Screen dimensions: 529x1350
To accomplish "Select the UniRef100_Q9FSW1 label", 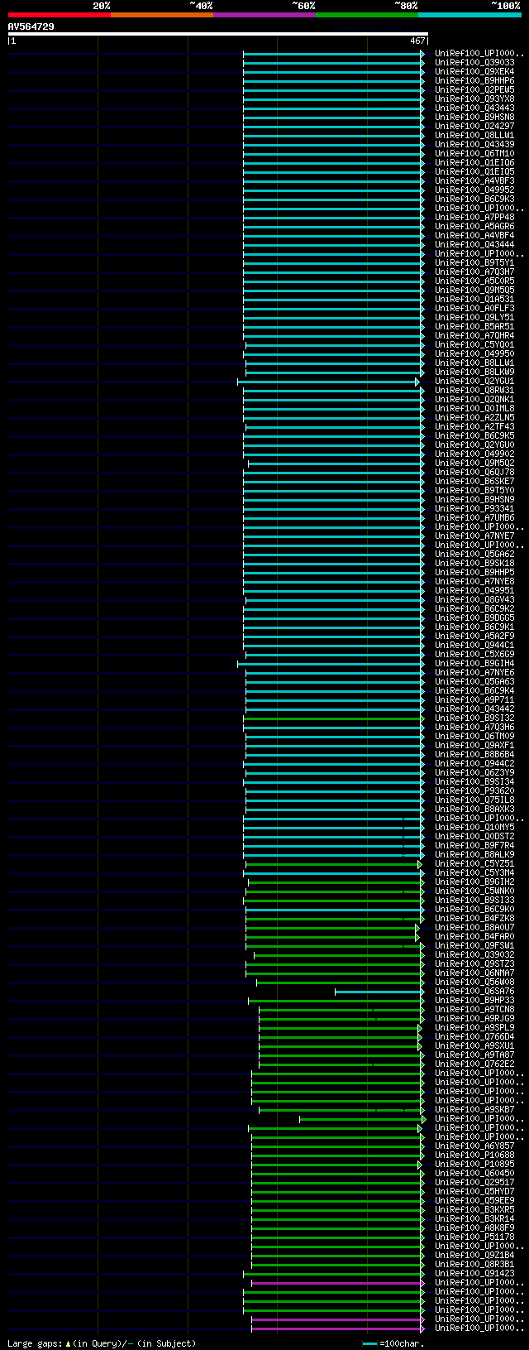I will [x=474, y=945].
